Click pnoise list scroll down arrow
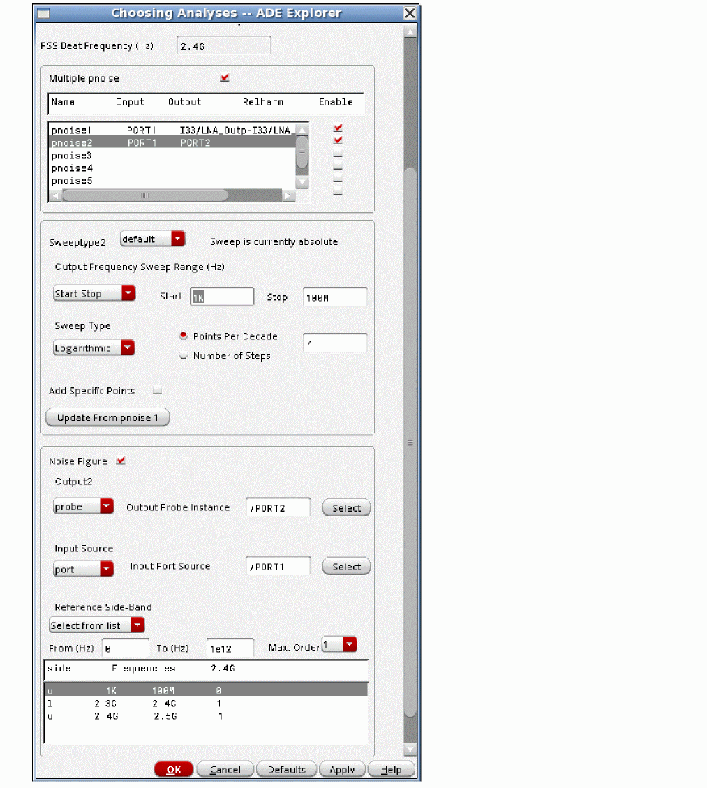The height and width of the screenshot is (788, 707). tap(302, 182)
